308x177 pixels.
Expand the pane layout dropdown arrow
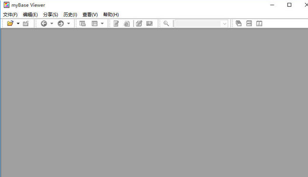pyautogui.click(x=102, y=23)
